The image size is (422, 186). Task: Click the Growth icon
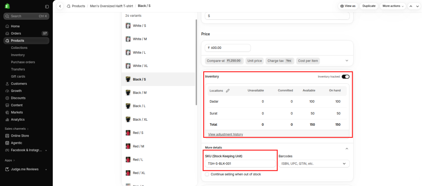(x=7, y=91)
